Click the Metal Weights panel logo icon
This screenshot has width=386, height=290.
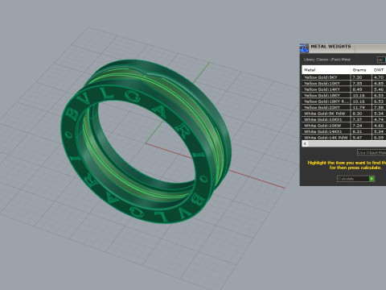(304, 48)
